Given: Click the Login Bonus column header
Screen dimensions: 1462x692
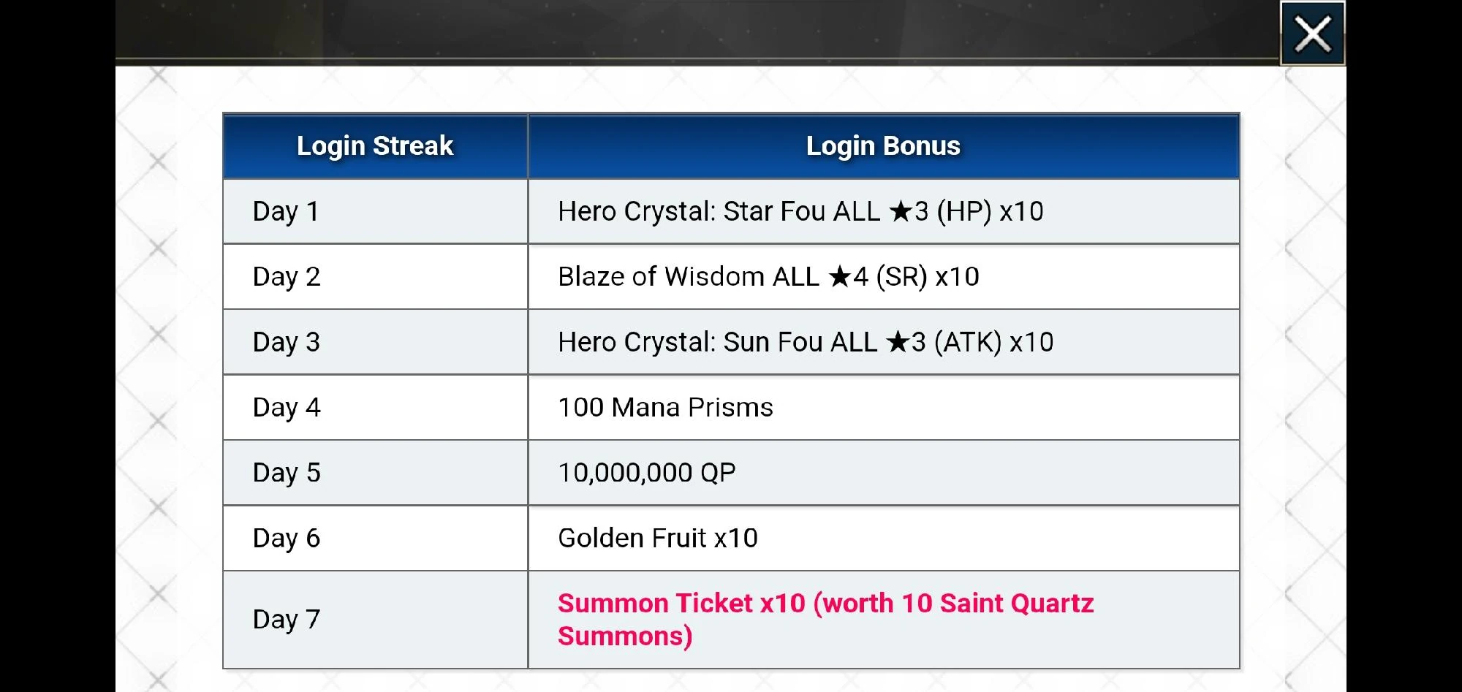Looking at the screenshot, I should pyautogui.click(x=883, y=146).
